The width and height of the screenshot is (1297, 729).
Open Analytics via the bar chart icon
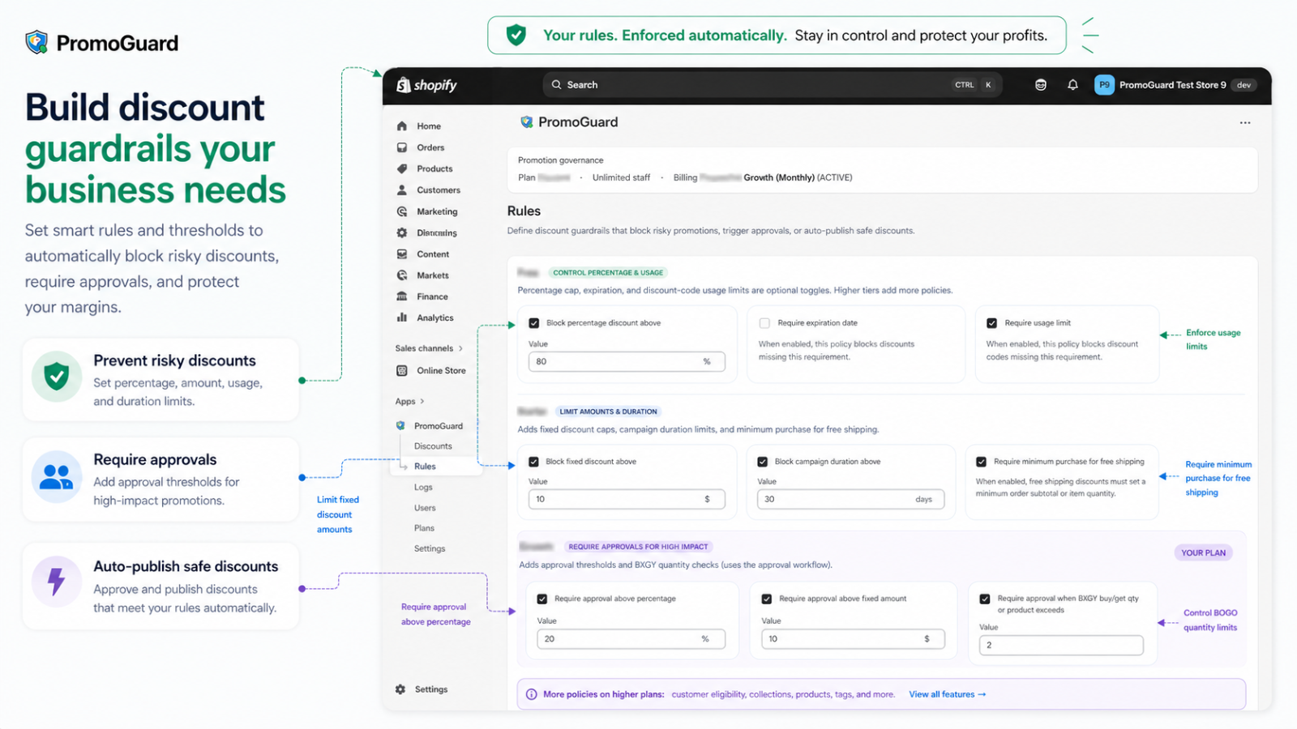click(402, 318)
